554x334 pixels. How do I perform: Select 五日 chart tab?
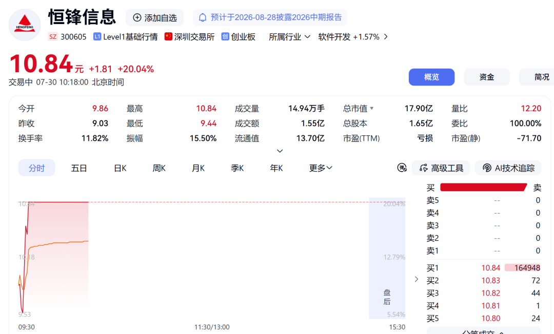(79, 168)
